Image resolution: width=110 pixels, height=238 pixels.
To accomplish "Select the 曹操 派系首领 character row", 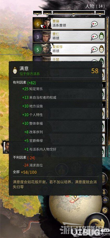I will (69, 24).
